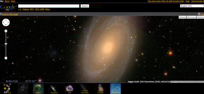Open the constellations gallery icon
The width and height of the screenshot is (204, 94).
coord(23,88)
